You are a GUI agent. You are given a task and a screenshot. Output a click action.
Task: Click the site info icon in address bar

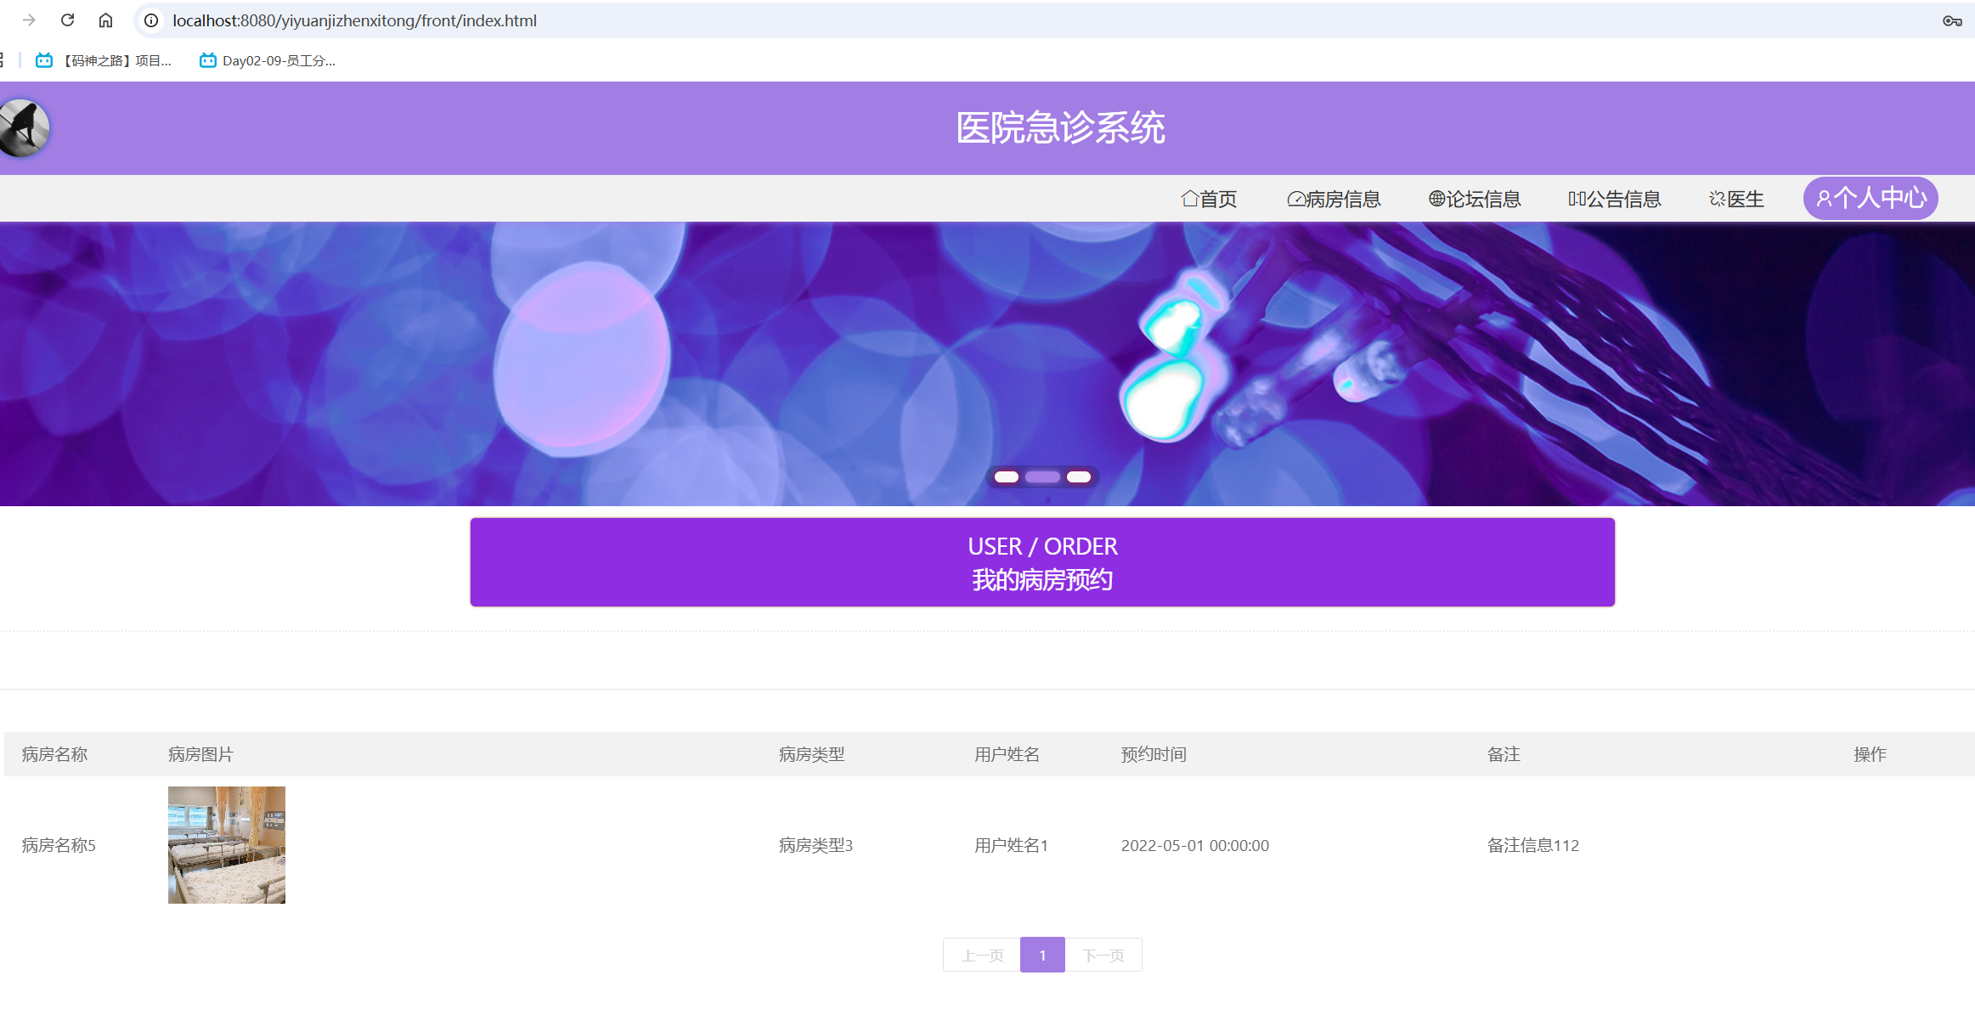pos(151,20)
